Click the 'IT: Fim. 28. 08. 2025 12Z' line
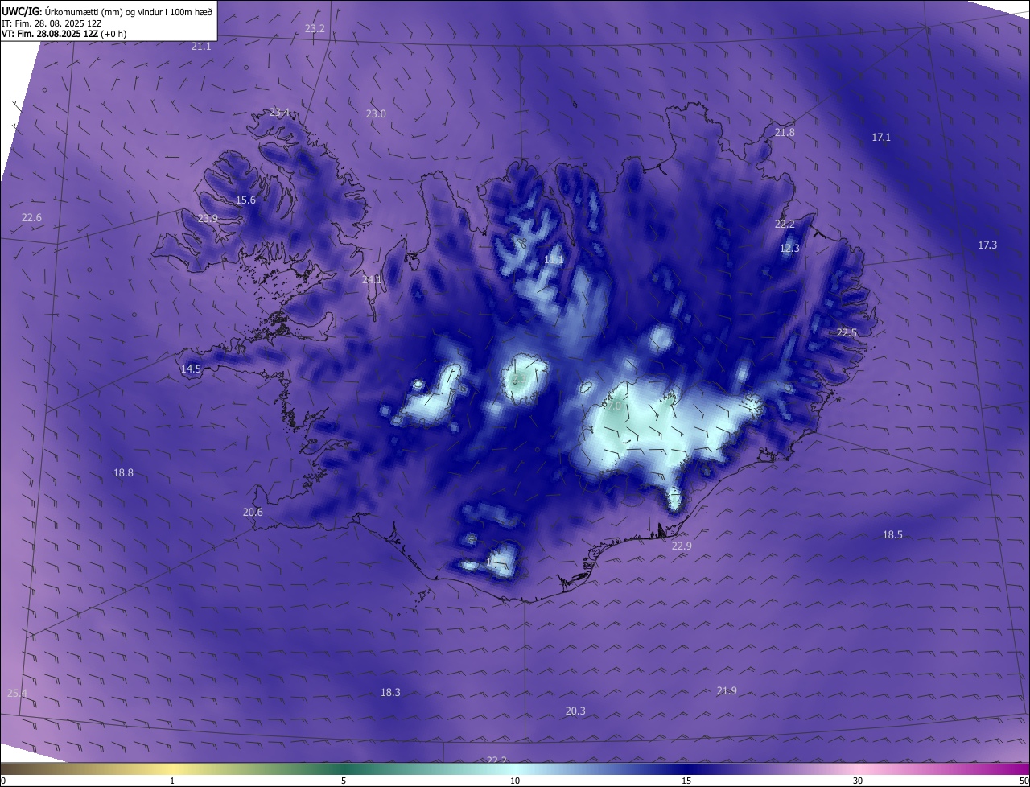 tap(51, 23)
